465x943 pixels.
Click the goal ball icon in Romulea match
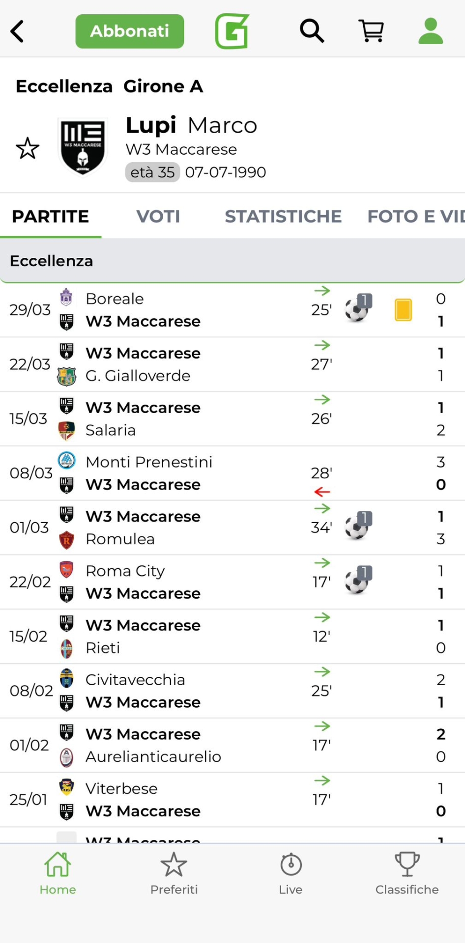[x=358, y=527]
